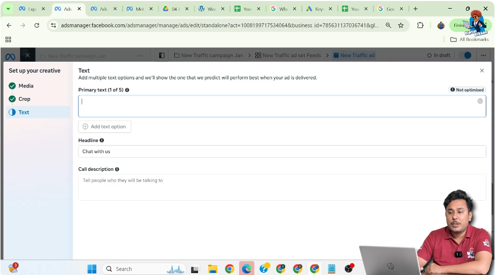The height and width of the screenshot is (275, 497).
Task: Click the Headline field containing Chat with us
Action: tap(282, 152)
